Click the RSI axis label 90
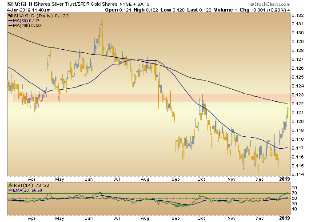This screenshot has height=222, width=311. point(294,188)
